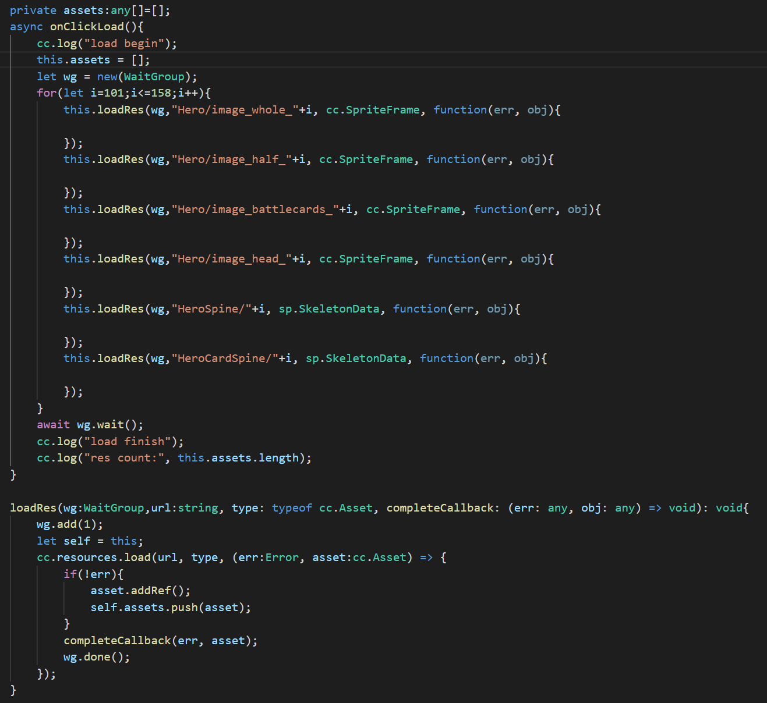Click 'cc.SpriteFrame' on the image_whole line

pyautogui.click(x=373, y=110)
